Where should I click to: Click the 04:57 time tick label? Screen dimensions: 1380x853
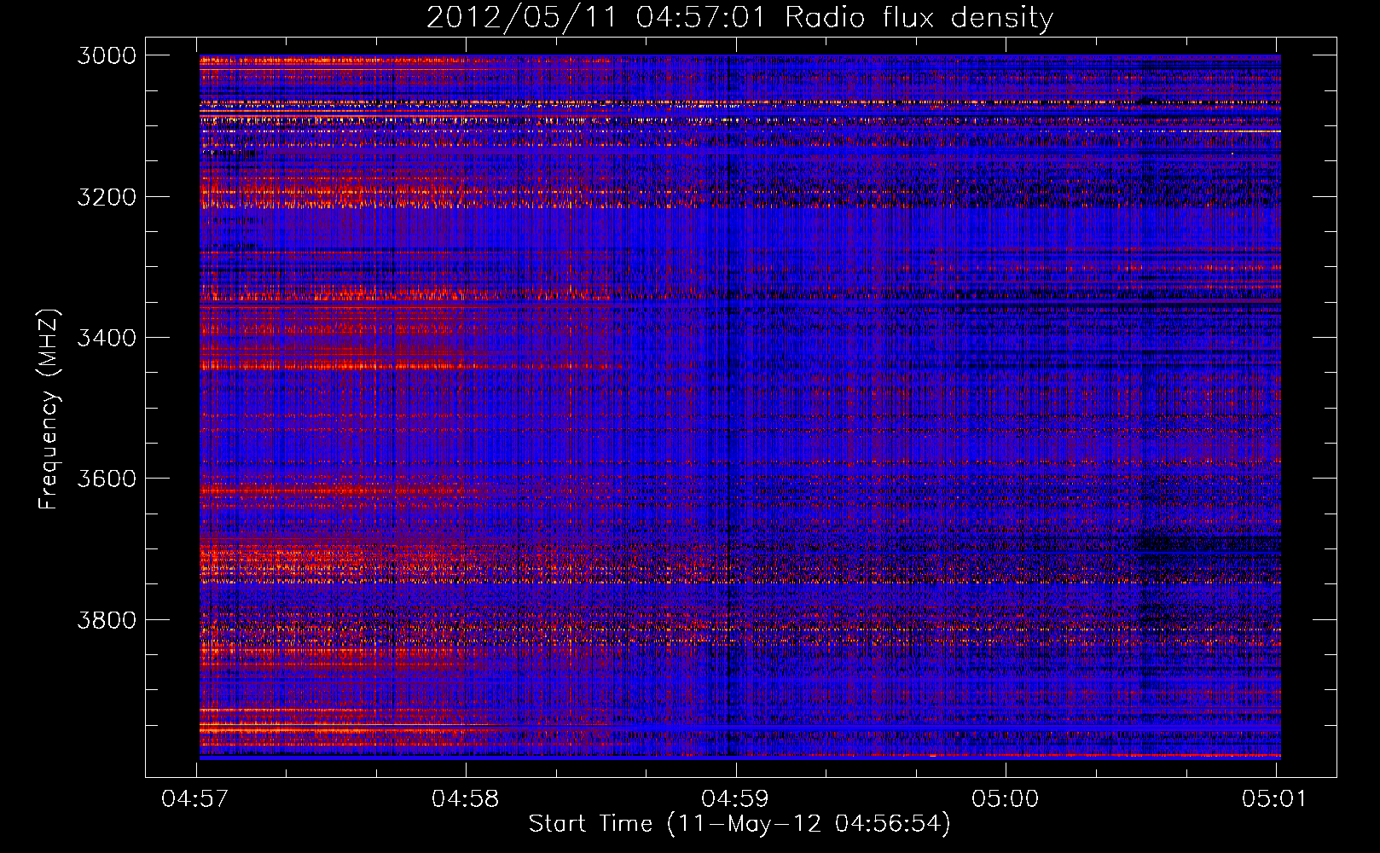tap(196, 799)
